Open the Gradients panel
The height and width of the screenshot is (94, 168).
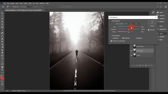tap(162, 19)
